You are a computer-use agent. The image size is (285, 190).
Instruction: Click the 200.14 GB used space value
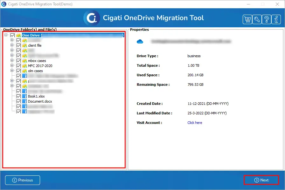tap(195, 75)
